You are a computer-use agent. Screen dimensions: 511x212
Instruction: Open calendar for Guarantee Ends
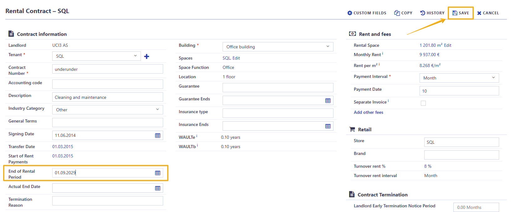[x=328, y=100]
